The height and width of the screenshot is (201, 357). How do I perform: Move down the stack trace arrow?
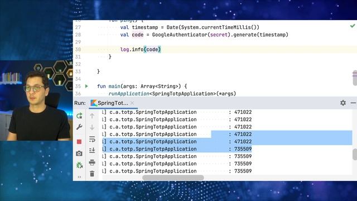pyautogui.click(x=92, y=127)
